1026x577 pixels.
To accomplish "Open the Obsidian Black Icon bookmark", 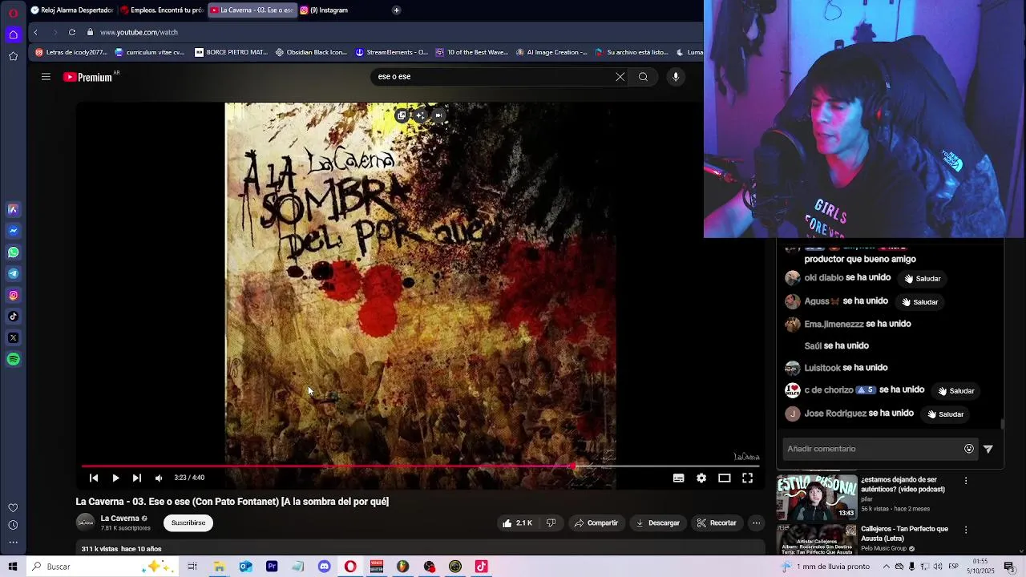I will click(x=311, y=53).
